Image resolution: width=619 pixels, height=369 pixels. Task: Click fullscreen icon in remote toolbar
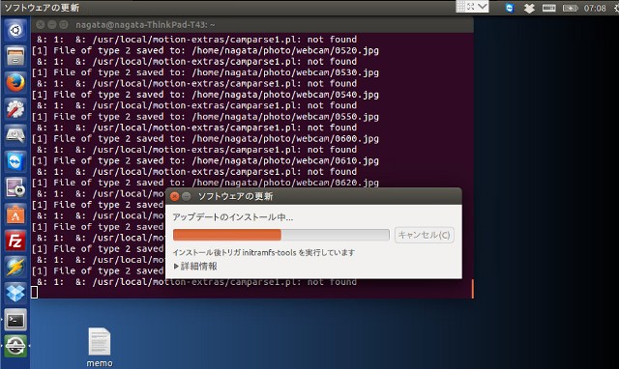[x=471, y=7]
